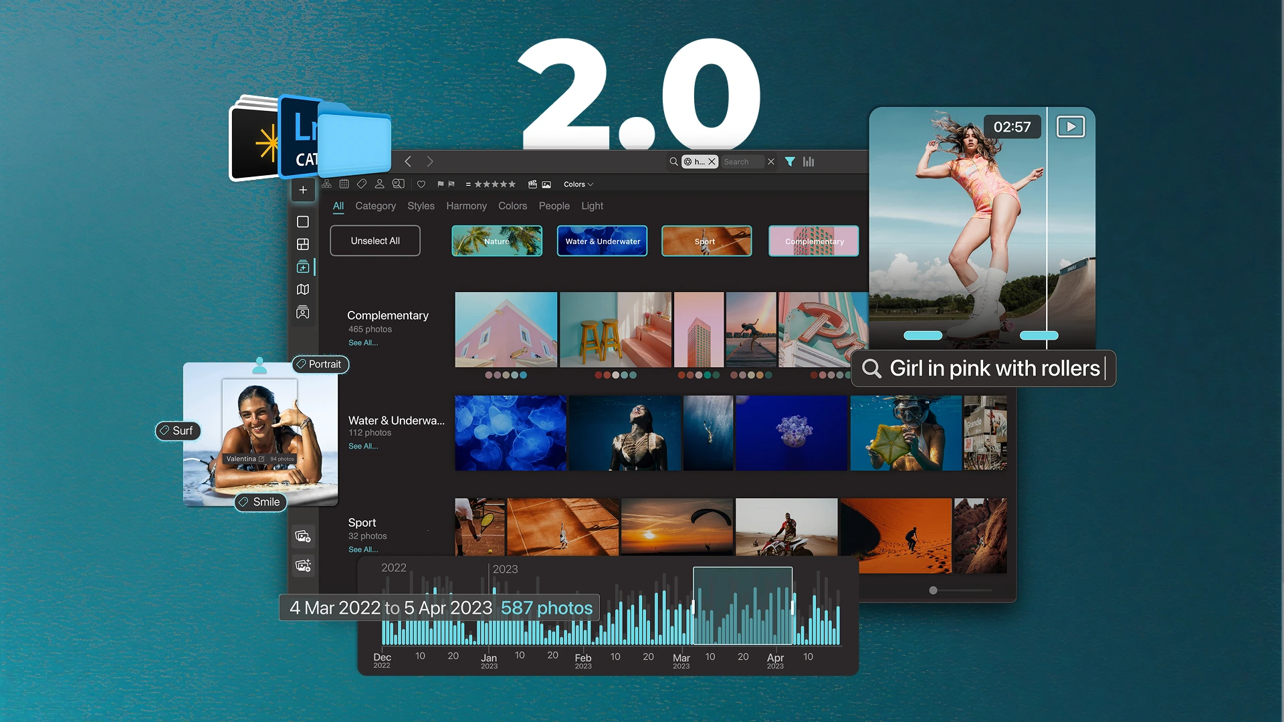Switch to the Light tab
The width and height of the screenshot is (1284, 722).
click(x=592, y=206)
